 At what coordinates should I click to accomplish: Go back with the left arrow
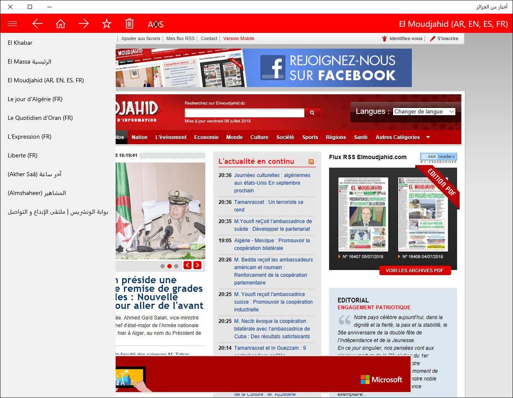[38, 24]
